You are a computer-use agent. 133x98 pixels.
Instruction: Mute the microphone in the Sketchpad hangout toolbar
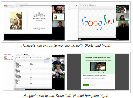click(81, 4)
